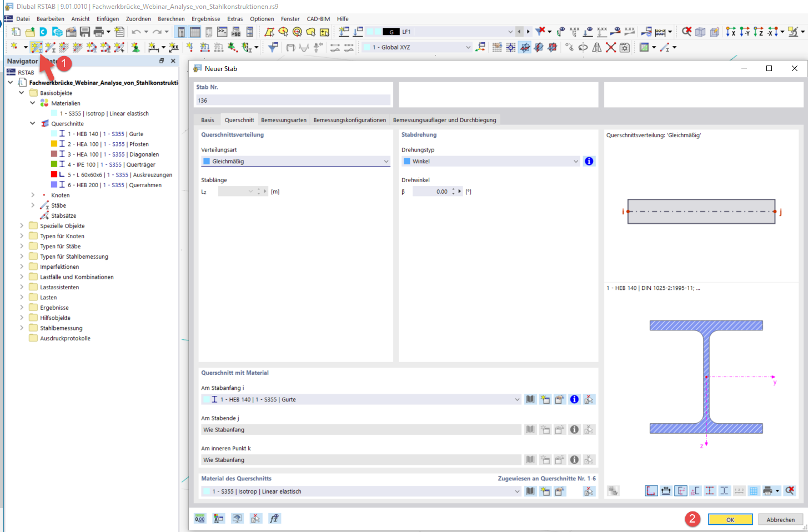
Task: Open the Berechnen menu
Action: pyautogui.click(x=171, y=19)
